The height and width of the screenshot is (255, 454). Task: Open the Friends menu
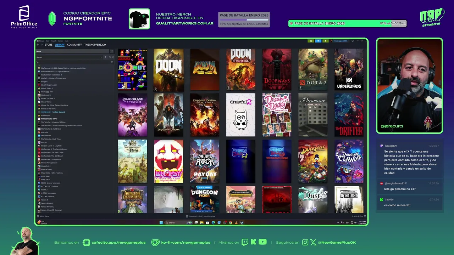point(54,41)
